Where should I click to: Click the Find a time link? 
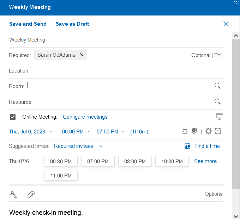click(207, 146)
